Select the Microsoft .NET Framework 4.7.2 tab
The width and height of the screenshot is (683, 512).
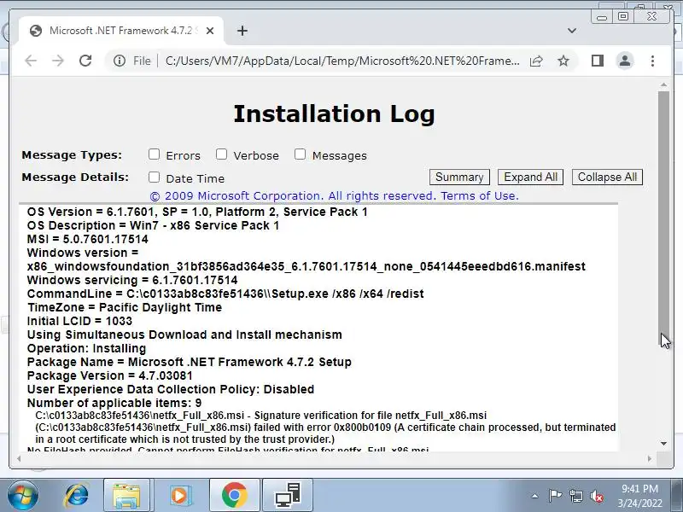[120, 31]
